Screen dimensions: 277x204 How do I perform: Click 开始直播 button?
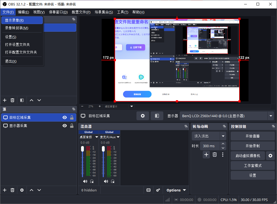253,136
